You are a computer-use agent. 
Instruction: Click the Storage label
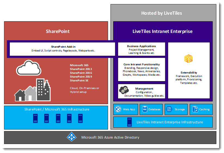[x=180, y=109]
